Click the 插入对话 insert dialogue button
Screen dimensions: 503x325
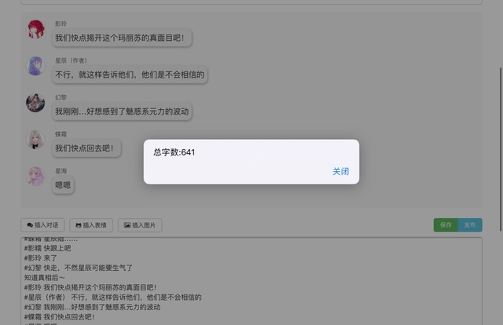click(42, 225)
